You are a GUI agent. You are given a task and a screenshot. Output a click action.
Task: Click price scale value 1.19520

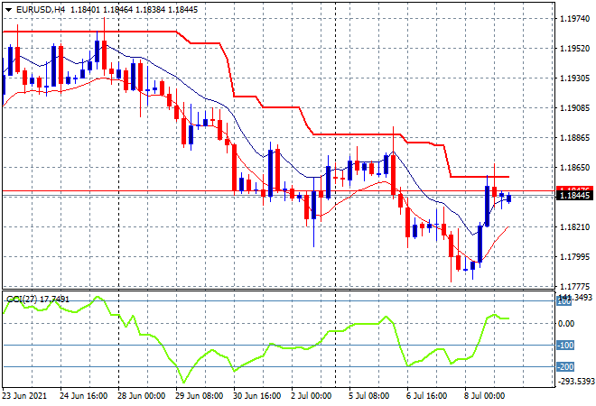coord(575,49)
